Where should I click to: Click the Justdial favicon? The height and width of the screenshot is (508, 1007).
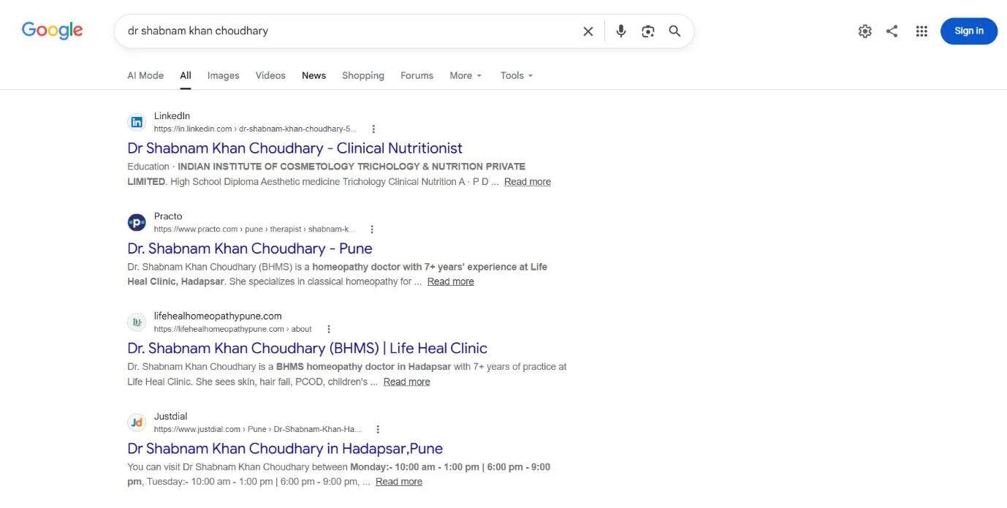click(x=137, y=422)
